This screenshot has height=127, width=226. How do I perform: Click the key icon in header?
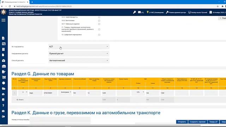[x=135, y=12]
